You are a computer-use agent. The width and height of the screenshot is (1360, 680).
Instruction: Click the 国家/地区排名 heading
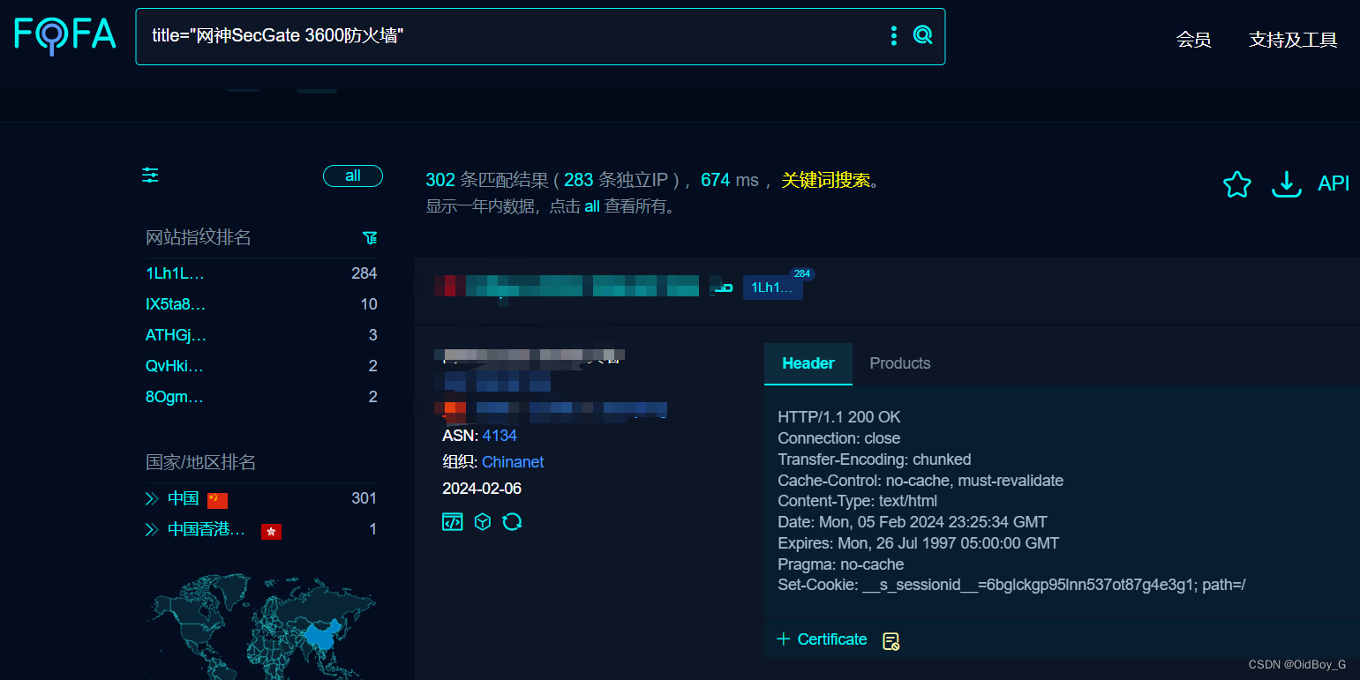pyautogui.click(x=200, y=463)
